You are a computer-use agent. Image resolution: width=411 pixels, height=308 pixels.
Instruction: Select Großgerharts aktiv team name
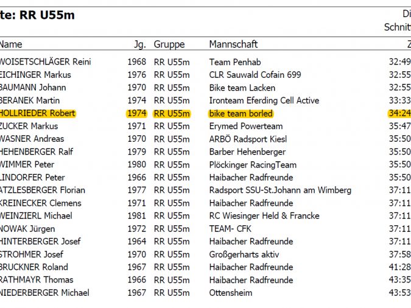click(244, 254)
